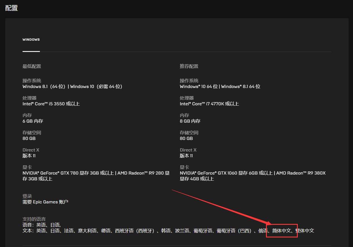This screenshot has height=247, width=353.
Task: Click 需要 Epic Games 账户 text
Action: pos(45,202)
